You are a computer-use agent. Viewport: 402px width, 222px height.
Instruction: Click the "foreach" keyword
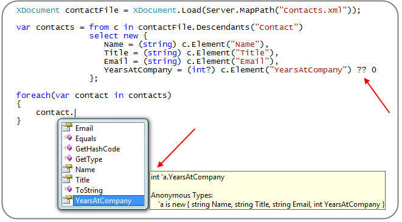[33, 95]
